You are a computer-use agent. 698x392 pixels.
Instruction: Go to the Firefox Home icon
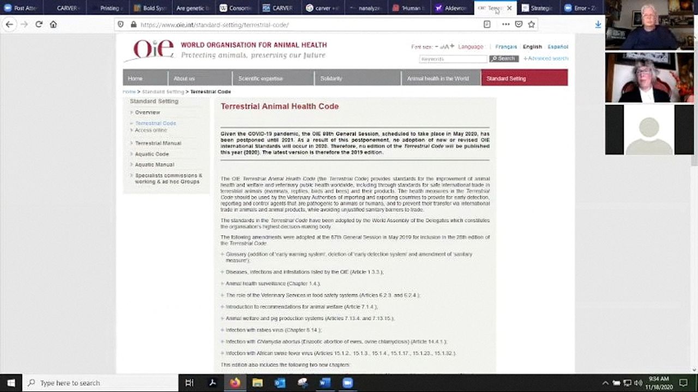[53, 24]
